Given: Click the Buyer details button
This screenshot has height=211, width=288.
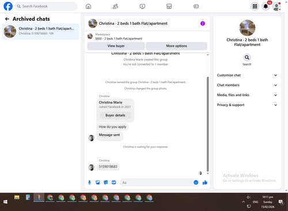Looking at the screenshot, I should [x=115, y=115].
